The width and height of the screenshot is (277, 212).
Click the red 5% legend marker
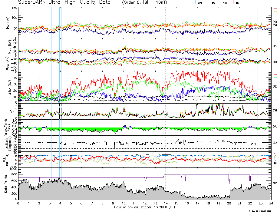[x=232, y=2]
